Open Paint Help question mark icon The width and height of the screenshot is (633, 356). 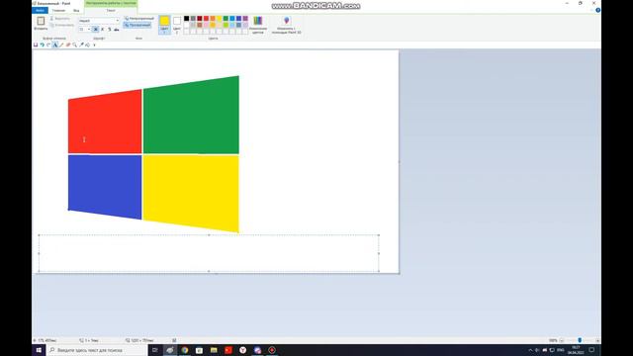[x=597, y=11]
